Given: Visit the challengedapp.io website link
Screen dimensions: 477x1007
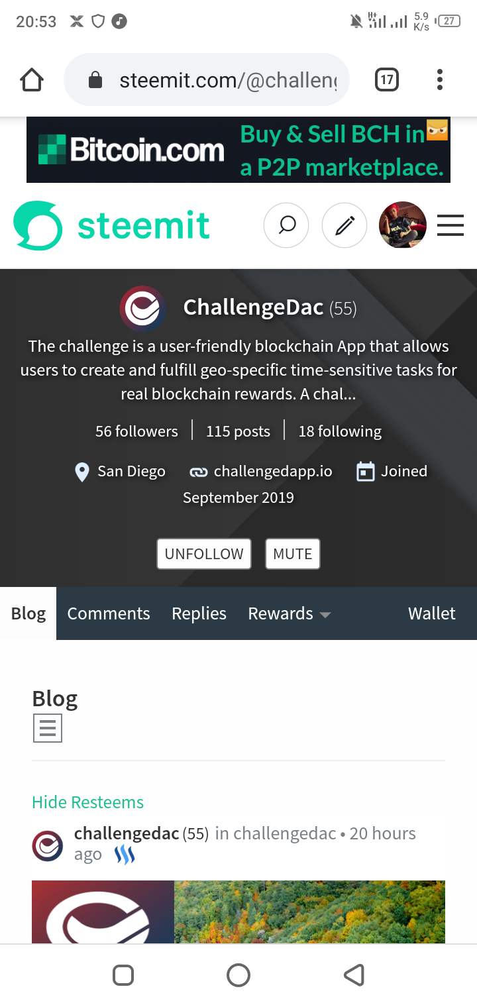Looking at the screenshot, I should tap(273, 471).
